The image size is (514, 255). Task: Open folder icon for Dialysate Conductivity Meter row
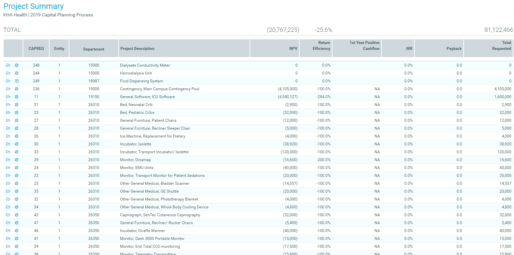coord(8,65)
